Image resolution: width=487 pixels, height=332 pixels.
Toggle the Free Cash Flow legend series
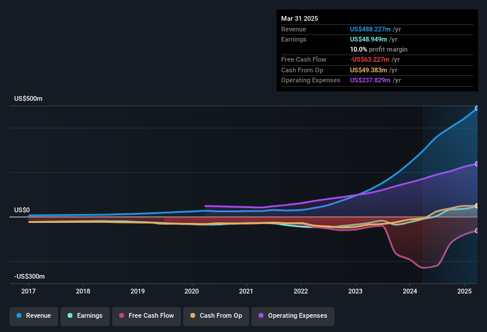pyautogui.click(x=147, y=316)
